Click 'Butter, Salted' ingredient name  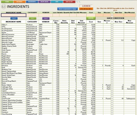coord(6,85)
